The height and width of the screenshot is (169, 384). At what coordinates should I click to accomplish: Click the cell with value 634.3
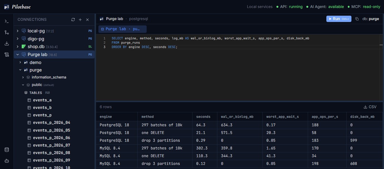pos(240,125)
